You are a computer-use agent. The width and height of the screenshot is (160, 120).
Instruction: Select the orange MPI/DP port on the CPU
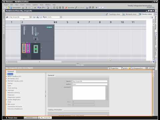pyautogui.click(x=24, y=48)
